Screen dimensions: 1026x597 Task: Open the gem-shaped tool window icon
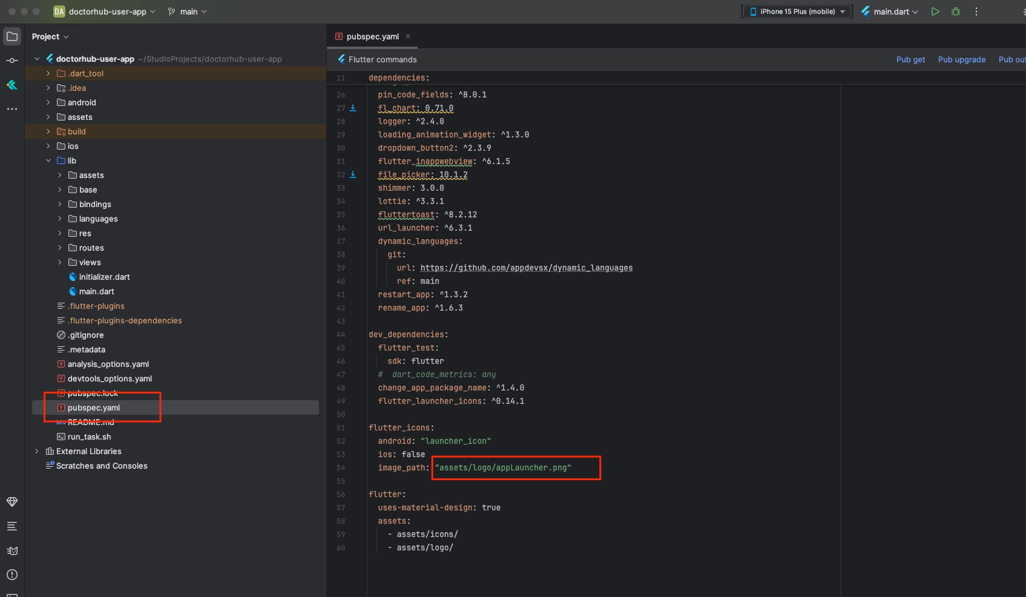point(12,502)
